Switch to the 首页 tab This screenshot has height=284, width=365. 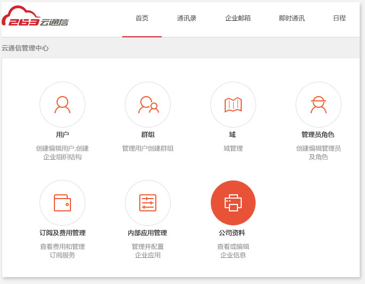142,18
